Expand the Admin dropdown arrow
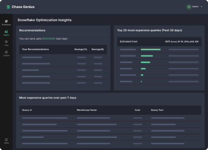208x150 pixels. coord(201,7)
